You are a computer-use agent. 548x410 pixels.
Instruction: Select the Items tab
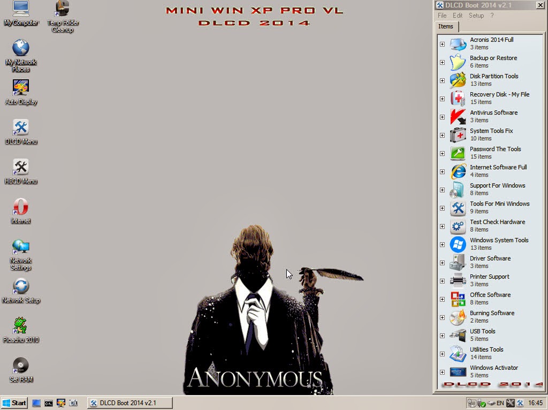(446, 26)
